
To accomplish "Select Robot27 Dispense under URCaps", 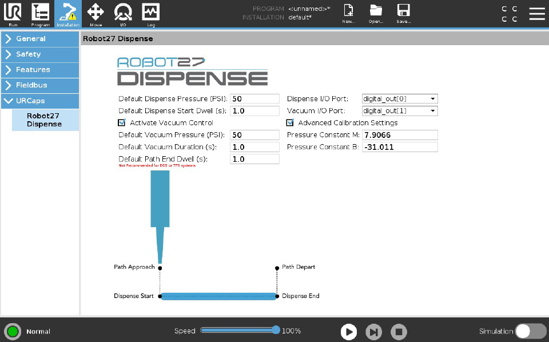I will (x=45, y=119).
